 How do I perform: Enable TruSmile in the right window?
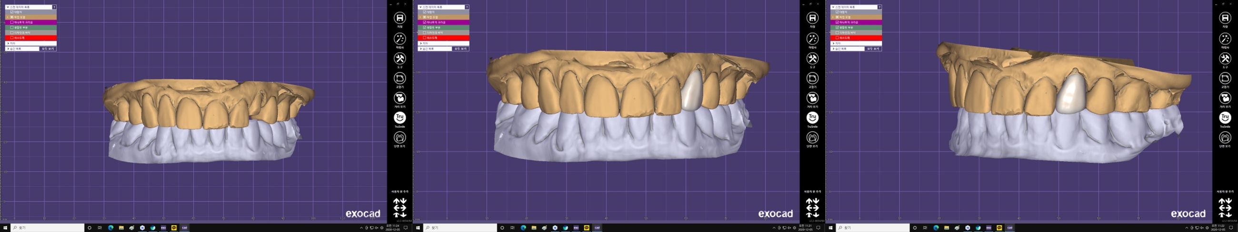pos(1225,118)
